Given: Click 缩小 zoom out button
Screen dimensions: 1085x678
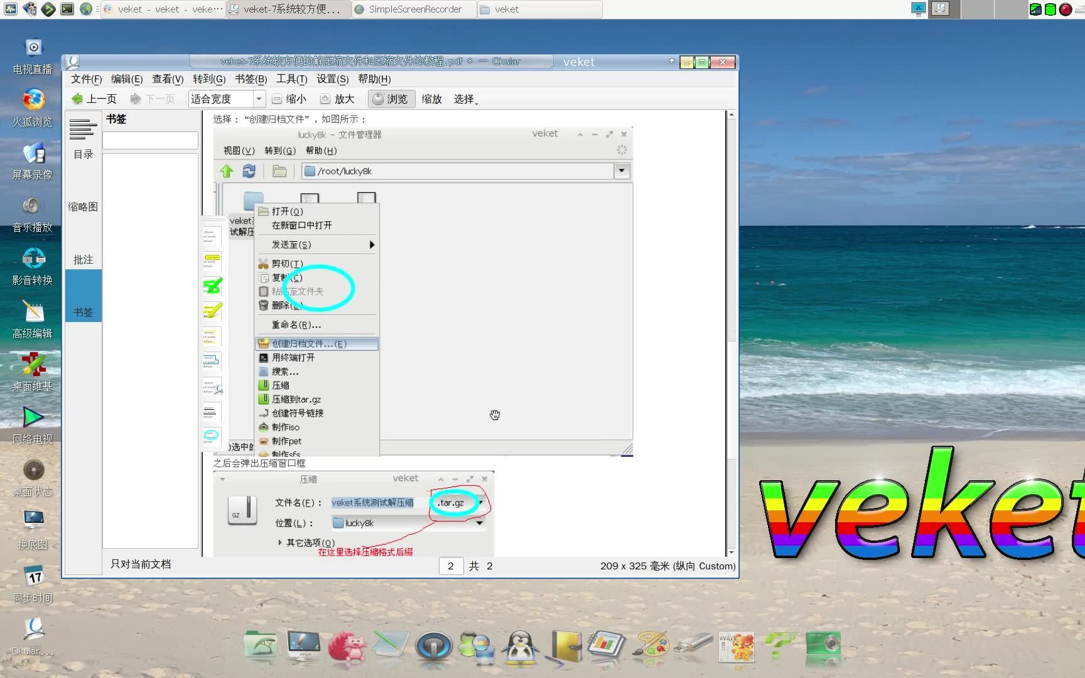Looking at the screenshot, I should (x=289, y=99).
